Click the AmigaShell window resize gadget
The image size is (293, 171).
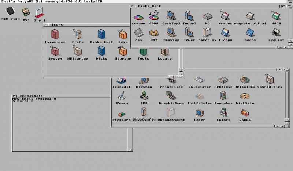[x=130, y=150]
